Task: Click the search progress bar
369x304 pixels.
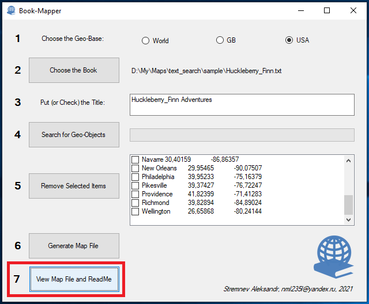Action: coord(242,135)
